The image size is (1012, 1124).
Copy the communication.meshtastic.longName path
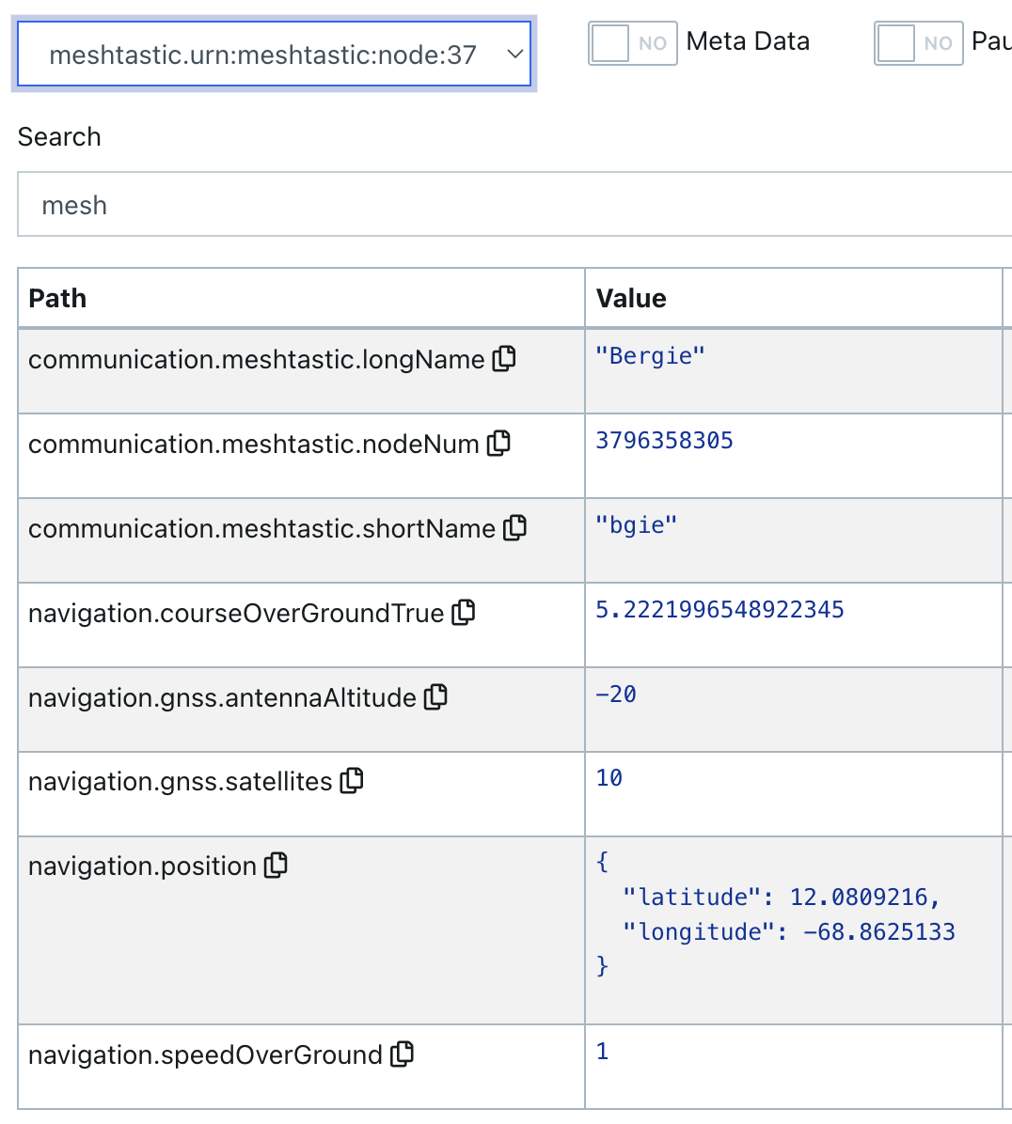(505, 358)
